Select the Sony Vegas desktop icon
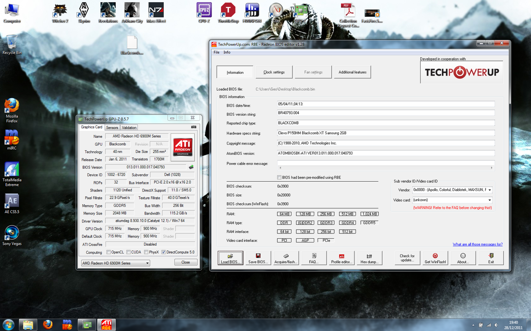The image size is (531, 331). (x=12, y=235)
